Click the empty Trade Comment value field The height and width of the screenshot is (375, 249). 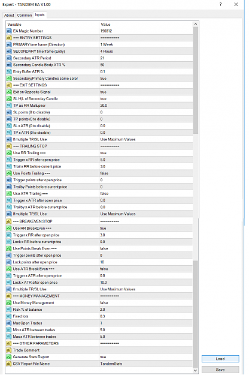[x=145, y=350]
